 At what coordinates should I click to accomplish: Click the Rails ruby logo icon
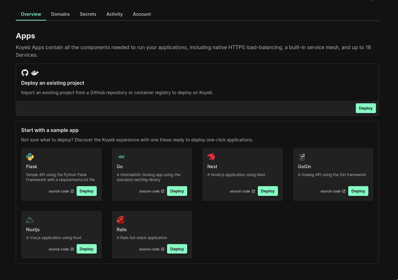121,220
